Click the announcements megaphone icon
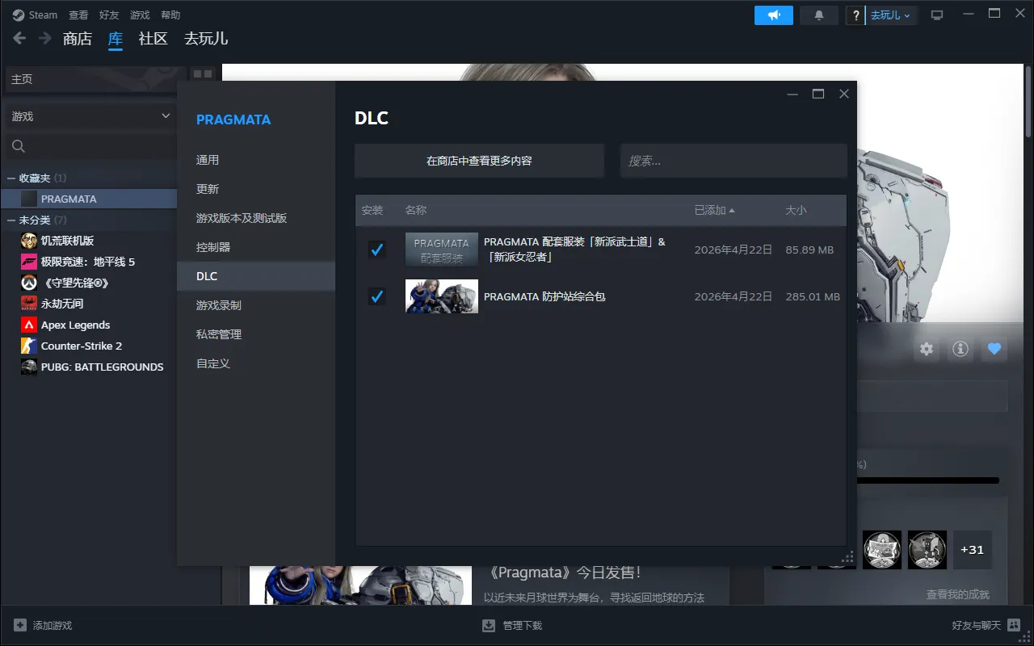The width and height of the screenshot is (1034, 646). tap(773, 15)
